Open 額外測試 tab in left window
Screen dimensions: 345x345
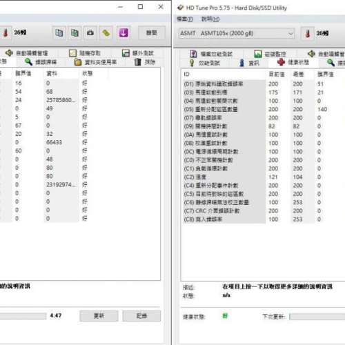(138, 53)
